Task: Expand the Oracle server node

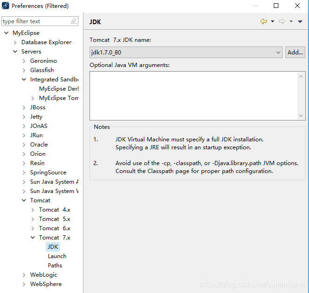Action: [x=24, y=145]
